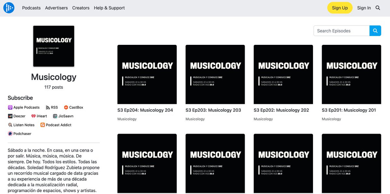Image resolution: width=390 pixels, height=194 pixels.
Task: Click the blue search episodes button
Action: coord(375,31)
